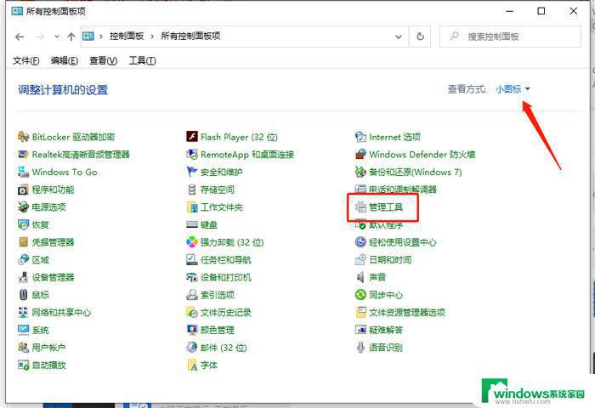The width and height of the screenshot is (595, 408).
Task: Open the 恢复 icon
Action: coord(23,224)
